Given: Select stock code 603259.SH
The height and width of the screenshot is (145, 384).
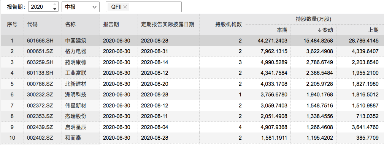Looking at the screenshot, I should tap(40, 62).
